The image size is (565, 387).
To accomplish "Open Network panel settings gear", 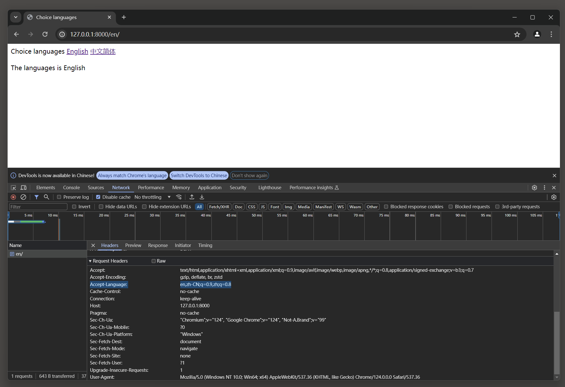I will [x=554, y=197].
